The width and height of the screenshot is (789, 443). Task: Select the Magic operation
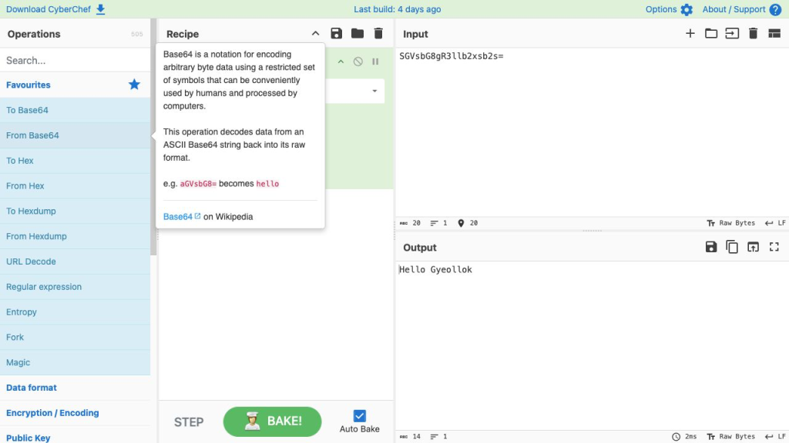pyautogui.click(x=75, y=362)
